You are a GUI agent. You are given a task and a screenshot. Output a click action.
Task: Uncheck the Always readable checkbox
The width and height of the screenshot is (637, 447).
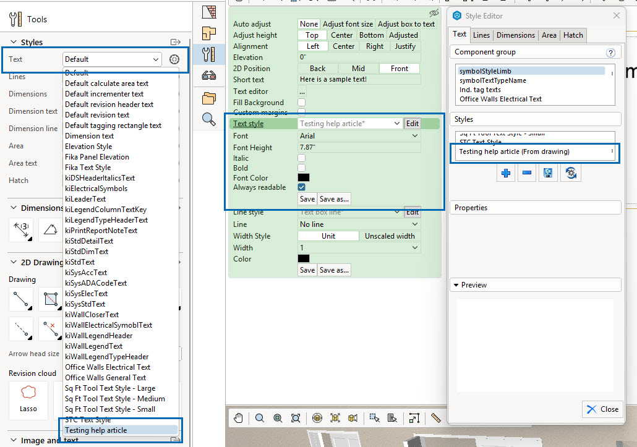301,187
